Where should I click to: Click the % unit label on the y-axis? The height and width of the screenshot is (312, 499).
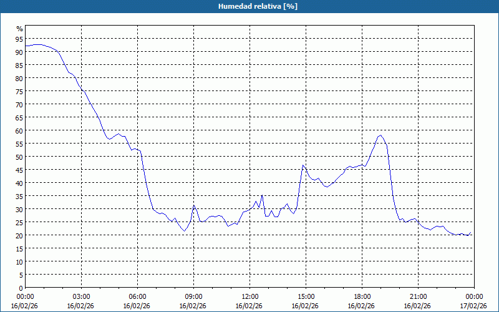click(x=19, y=29)
